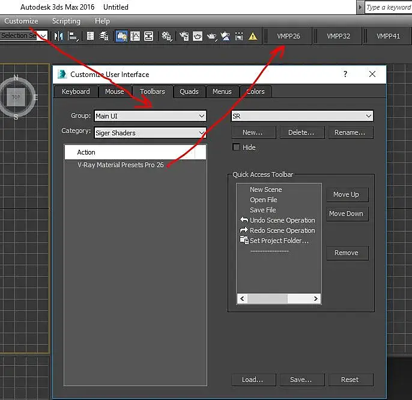
Task: Select the Toolbars tab
Action: point(153,91)
